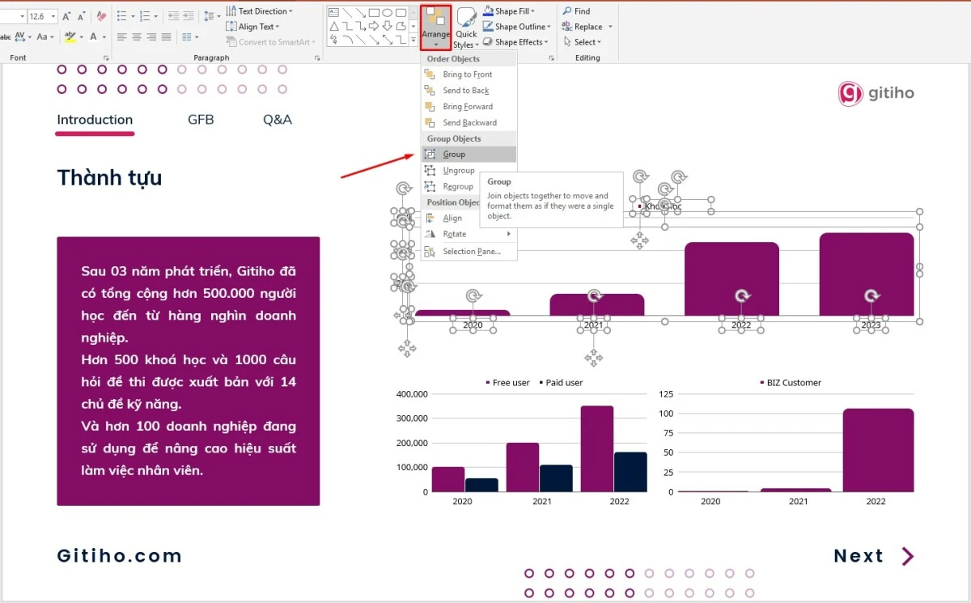971x603 pixels.
Task: Click the Find button
Action: click(575, 11)
